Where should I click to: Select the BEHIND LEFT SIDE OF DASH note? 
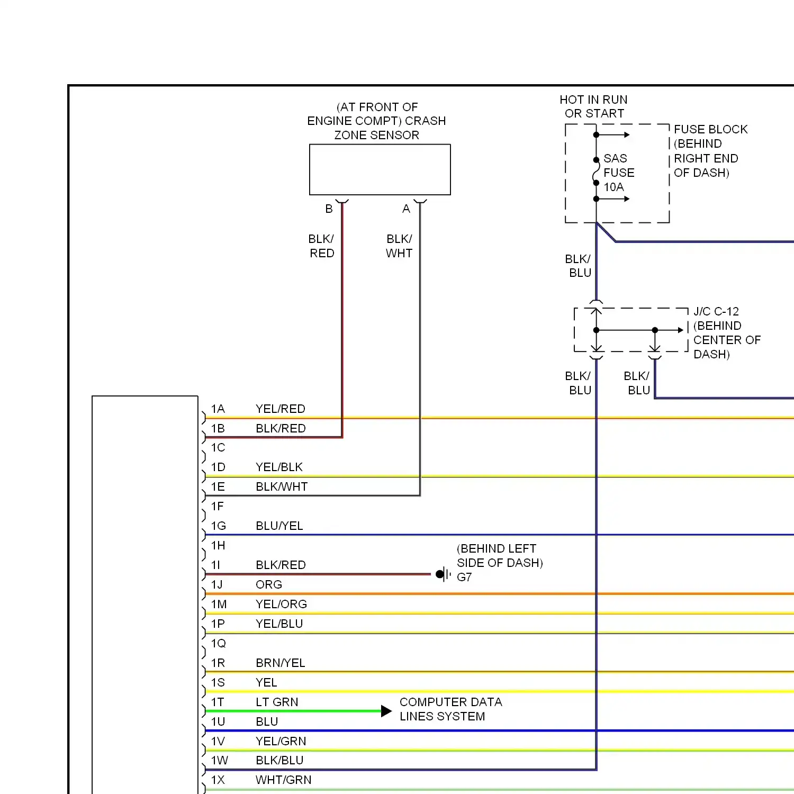(500, 556)
